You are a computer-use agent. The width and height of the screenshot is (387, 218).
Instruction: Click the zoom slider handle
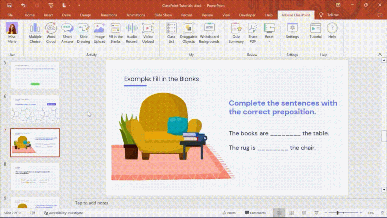click(x=337, y=213)
